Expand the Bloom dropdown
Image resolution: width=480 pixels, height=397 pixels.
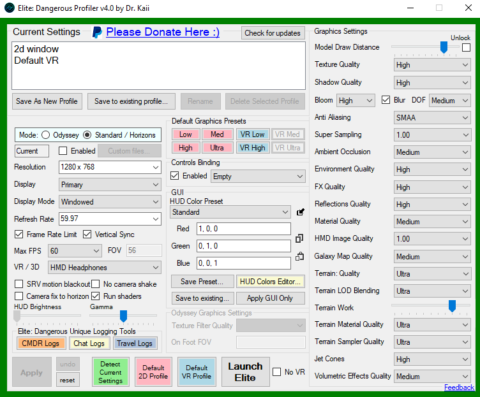click(x=356, y=101)
